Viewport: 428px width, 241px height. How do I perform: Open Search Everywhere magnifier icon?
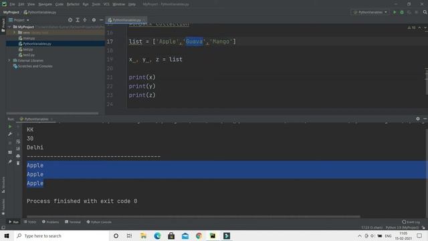click(425, 12)
